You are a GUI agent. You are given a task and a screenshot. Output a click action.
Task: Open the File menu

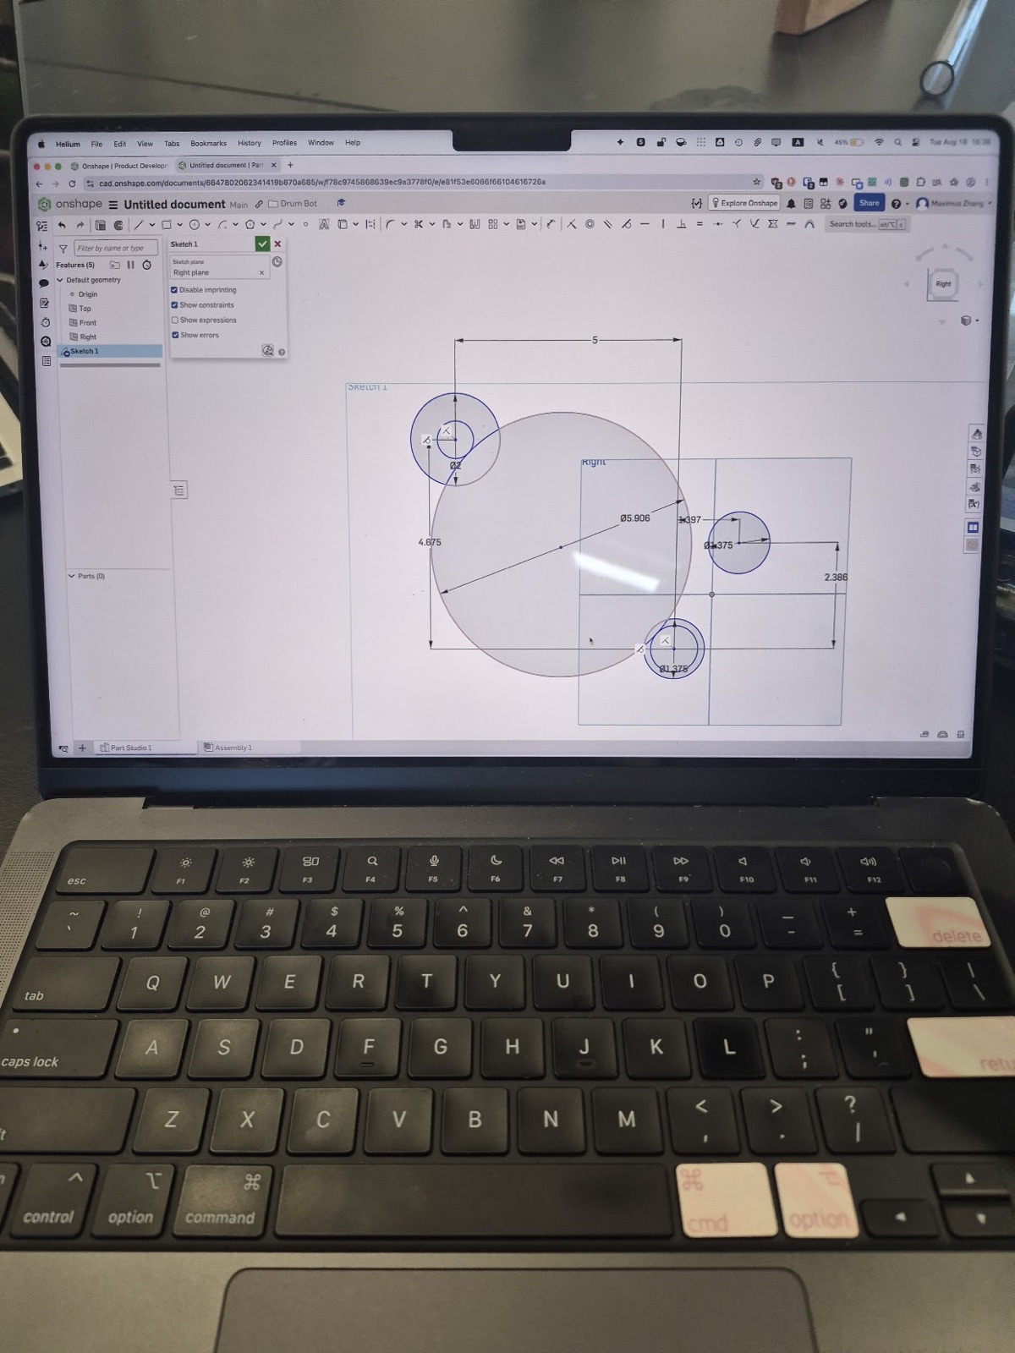[x=96, y=144]
